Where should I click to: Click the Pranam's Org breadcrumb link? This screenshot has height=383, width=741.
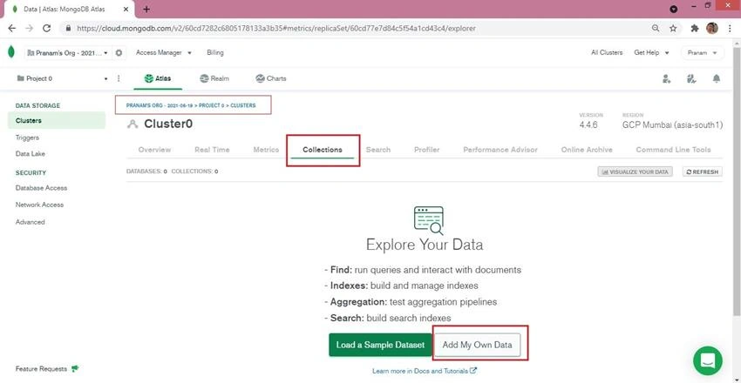pos(160,105)
